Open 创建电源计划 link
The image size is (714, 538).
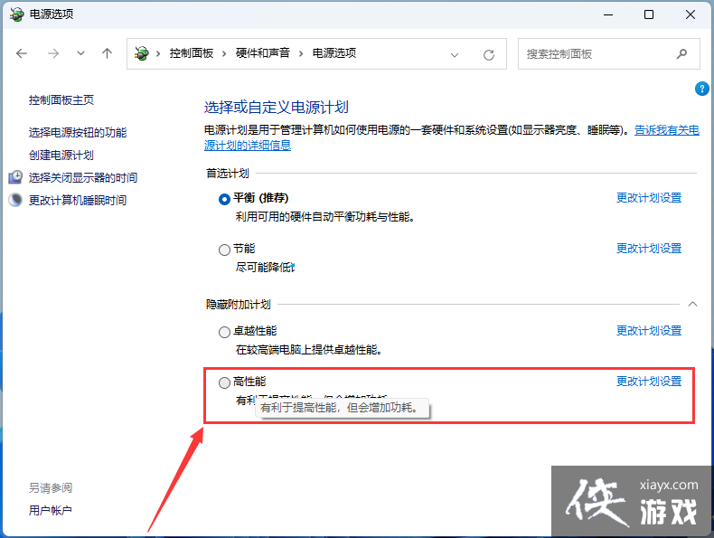[61, 156]
